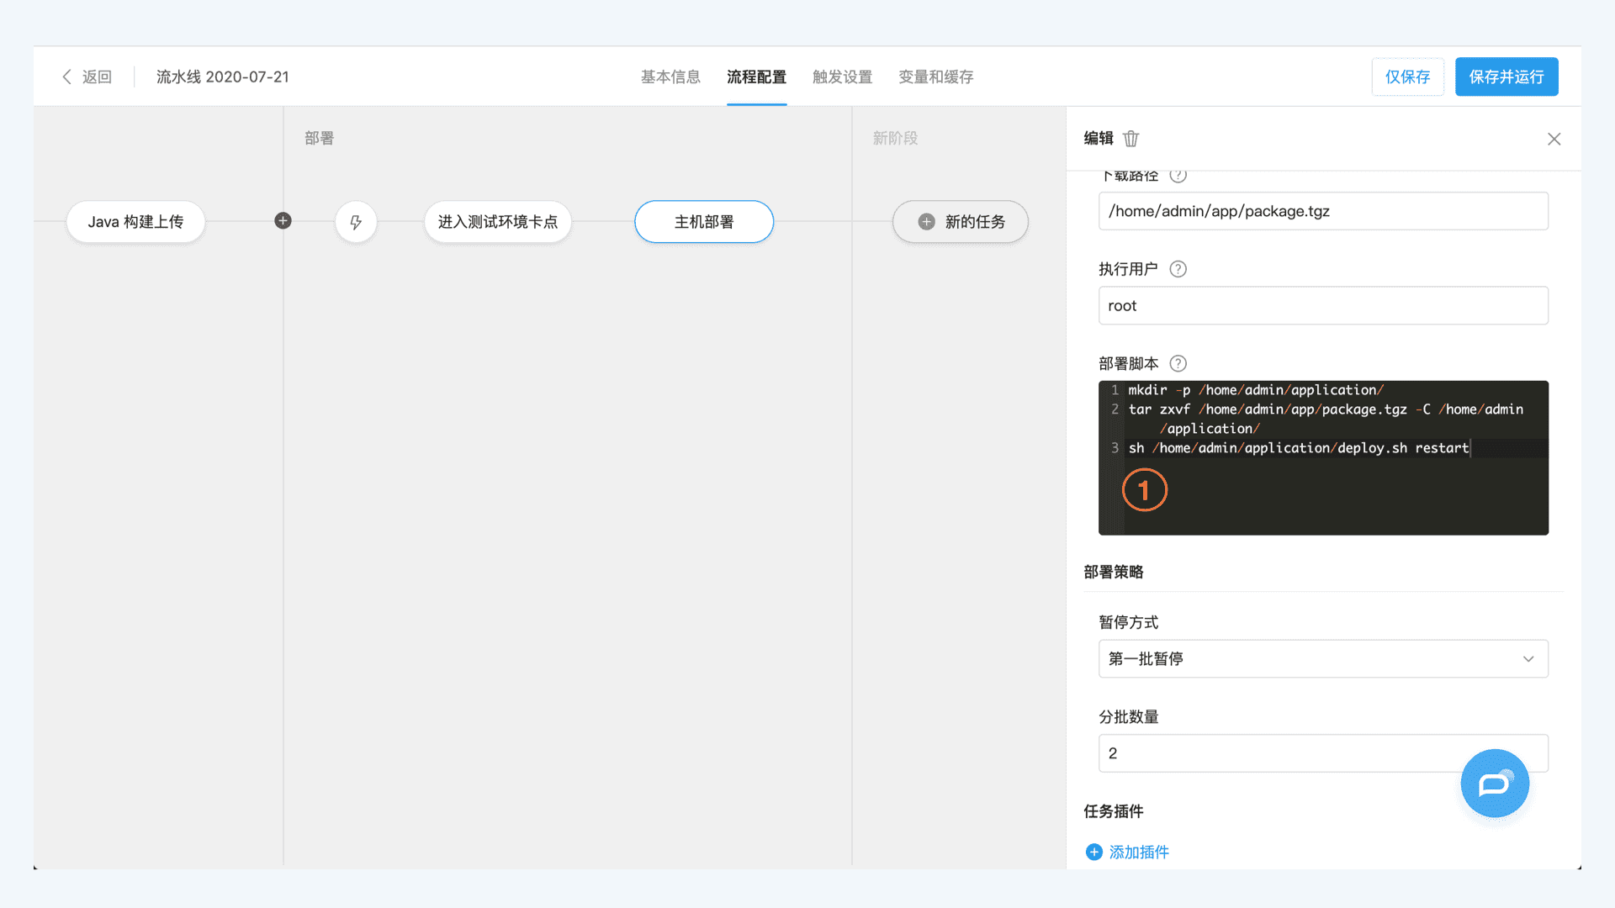Select the 进入测试环境卡点 task node
Image resolution: width=1615 pixels, height=908 pixels.
[x=497, y=222]
